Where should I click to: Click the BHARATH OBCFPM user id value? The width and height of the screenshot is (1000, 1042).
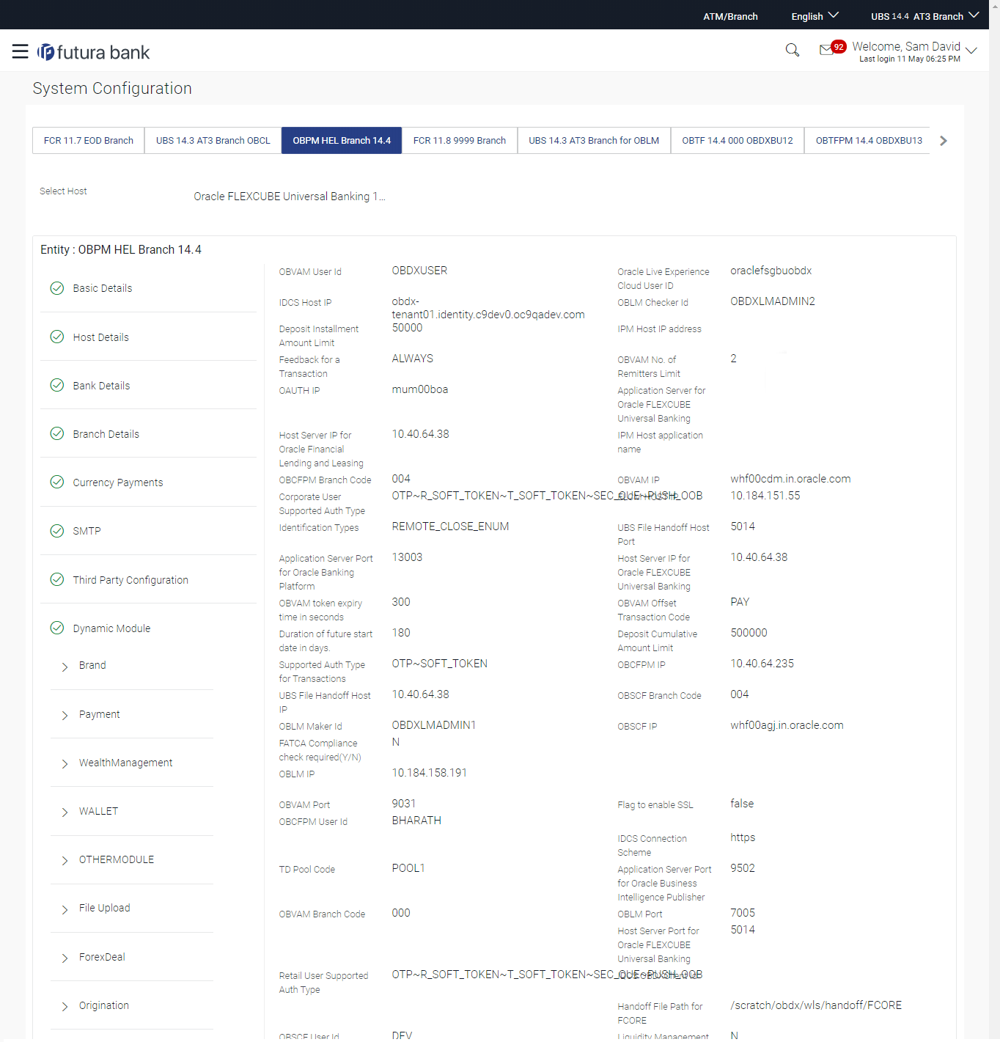(416, 821)
